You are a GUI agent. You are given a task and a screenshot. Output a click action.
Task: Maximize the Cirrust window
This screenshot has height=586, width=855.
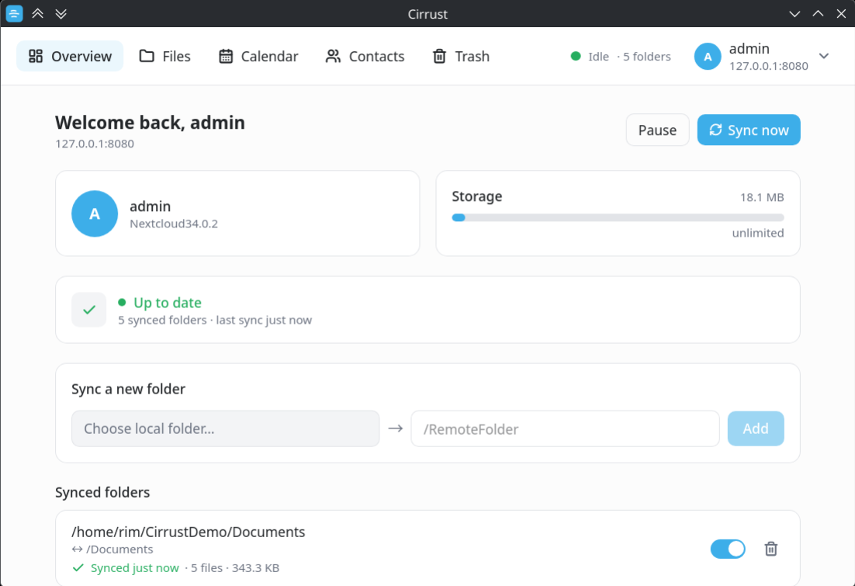[x=818, y=14]
